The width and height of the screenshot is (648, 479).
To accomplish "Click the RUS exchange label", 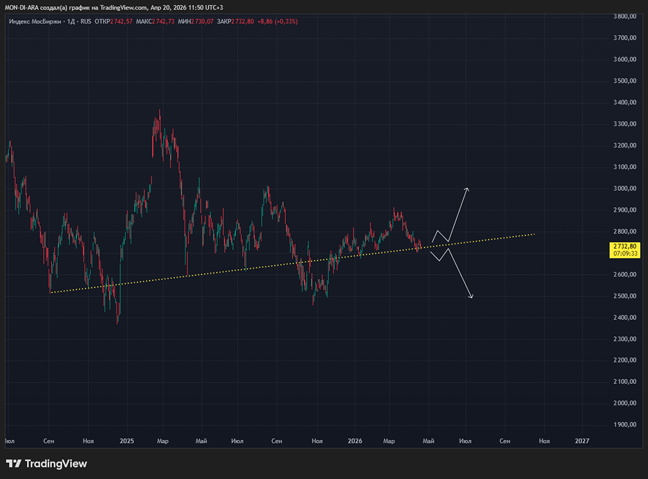I will pos(86,21).
